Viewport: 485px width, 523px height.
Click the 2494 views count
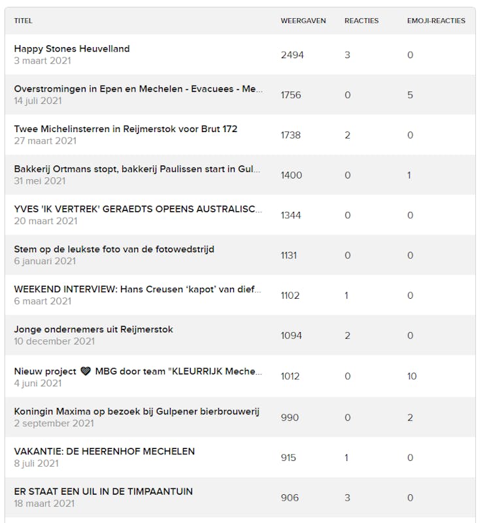292,55
